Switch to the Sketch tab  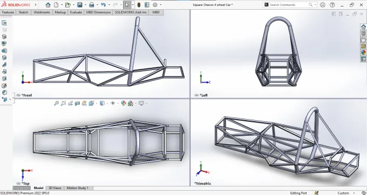(23, 12)
